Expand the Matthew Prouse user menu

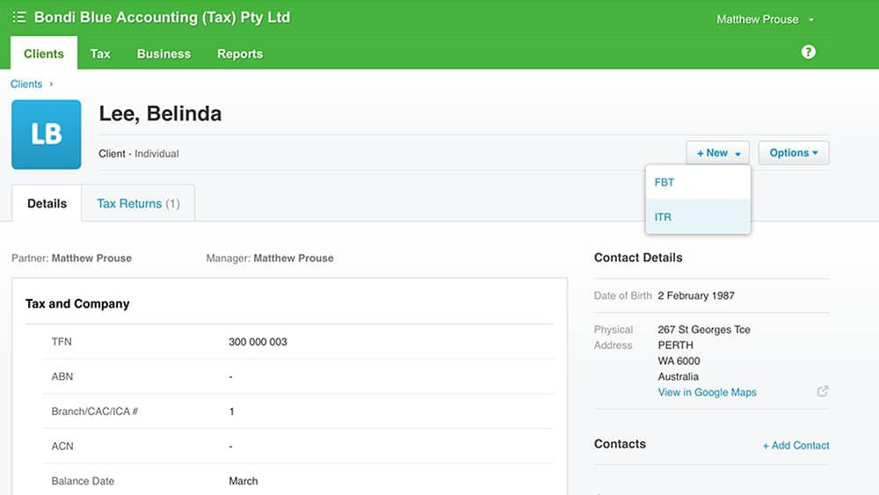(x=765, y=19)
